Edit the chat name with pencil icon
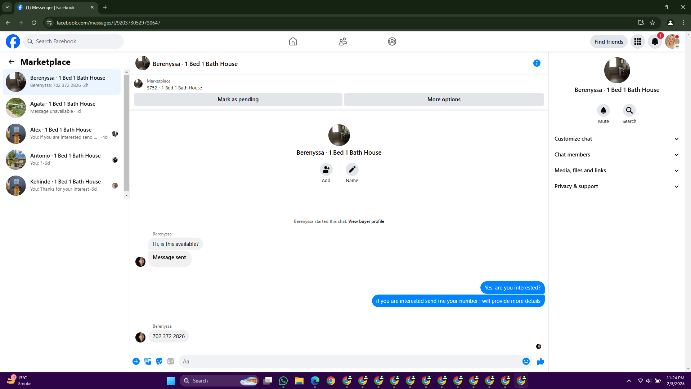The width and height of the screenshot is (691, 389). click(x=352, y=169)
